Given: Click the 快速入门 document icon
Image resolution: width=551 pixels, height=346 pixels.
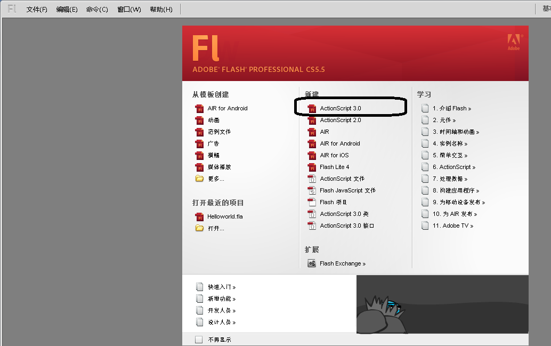Looking at the screenshot, I should (x=200, y=287).
